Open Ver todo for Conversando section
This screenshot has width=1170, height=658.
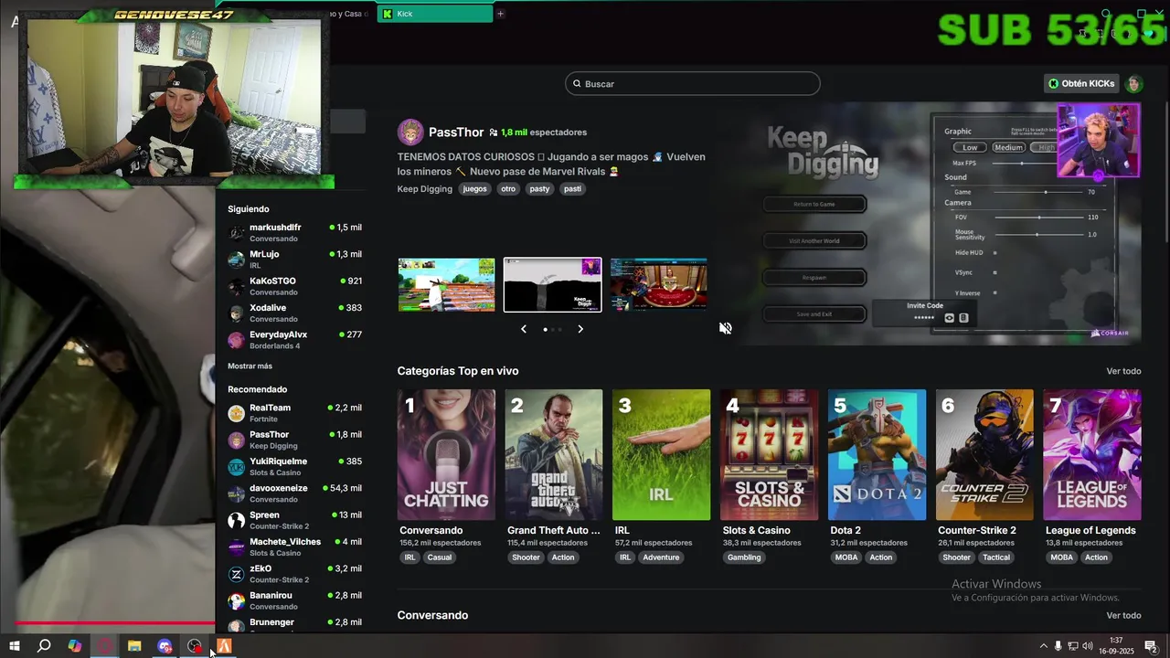tap(1123, 616)
